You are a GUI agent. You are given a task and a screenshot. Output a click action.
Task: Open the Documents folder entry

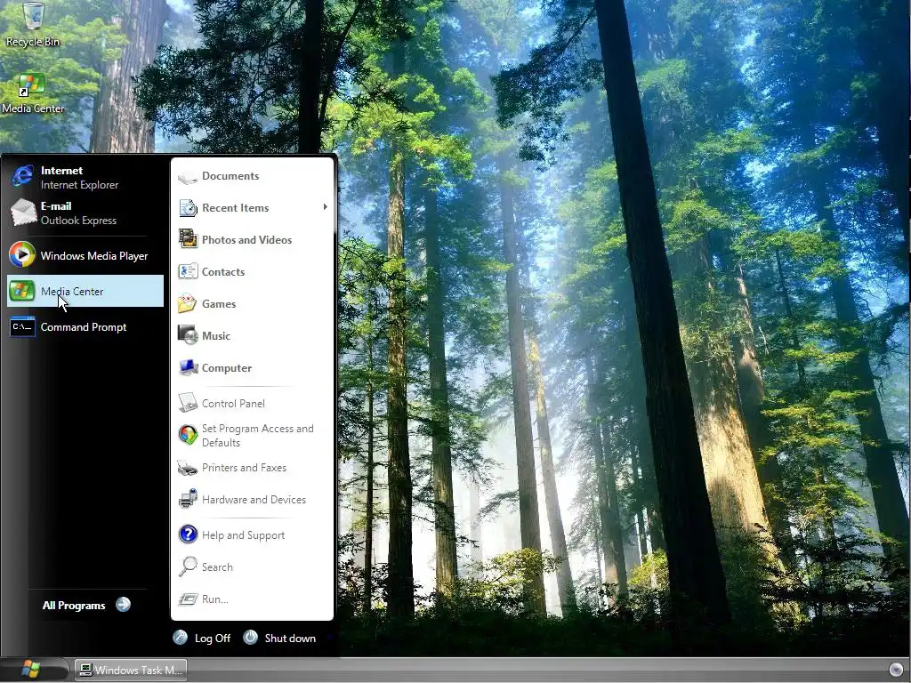tap(230, 176)
